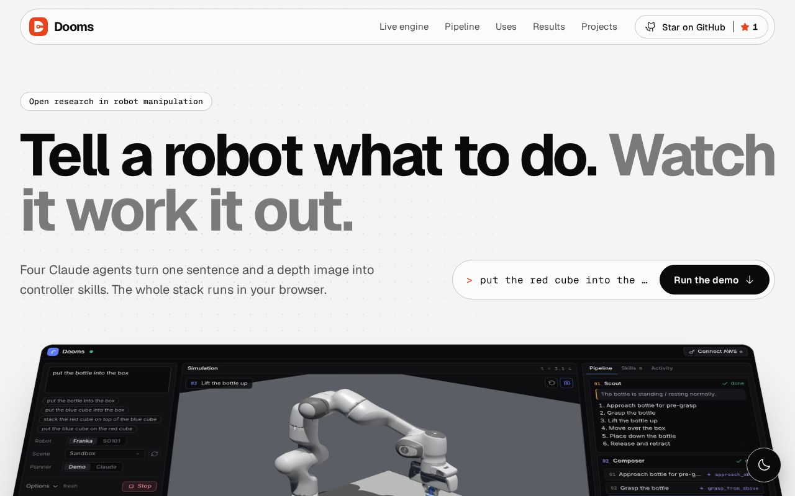This screenshot has width=795, height=496.
Task: Click the camera snapshot icon in Simulation
Action: pyautogui.click(x=566, y=383)
